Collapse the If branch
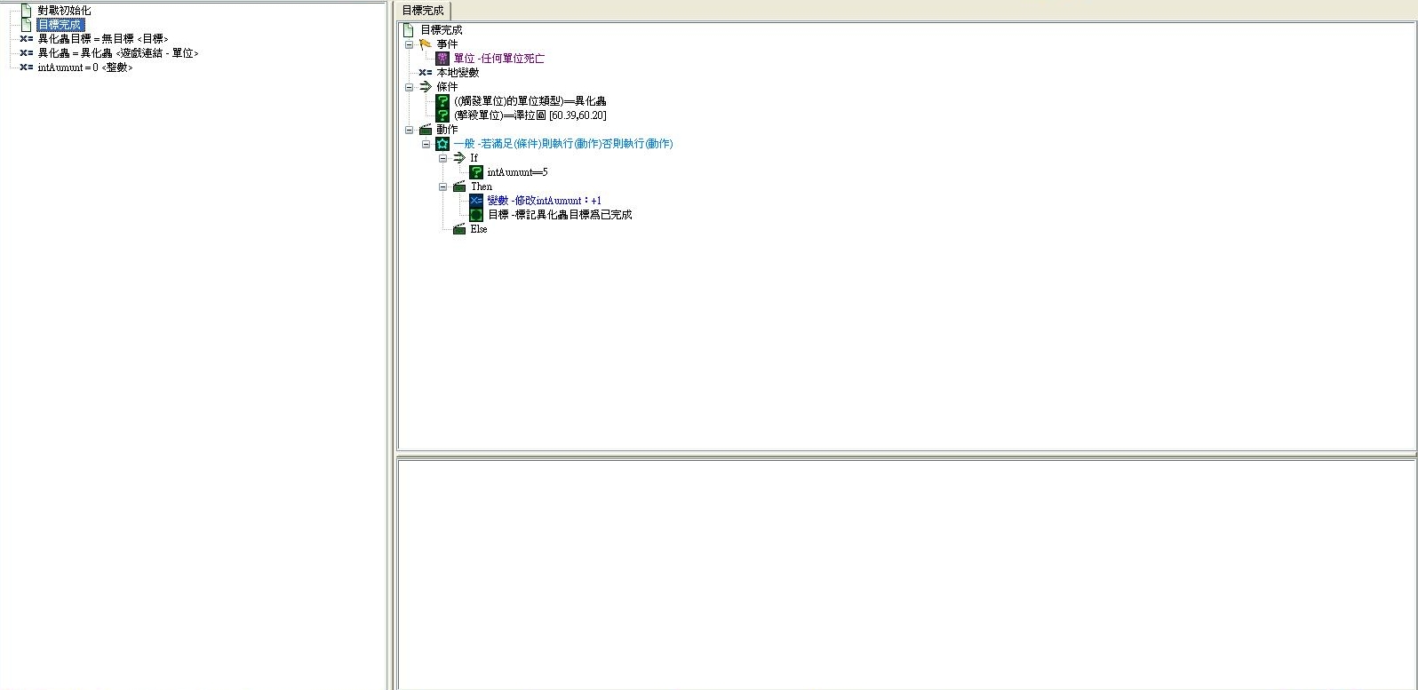Image resolution: width=1418 pixels, height=690 pixels. click(x=442, y=158)
